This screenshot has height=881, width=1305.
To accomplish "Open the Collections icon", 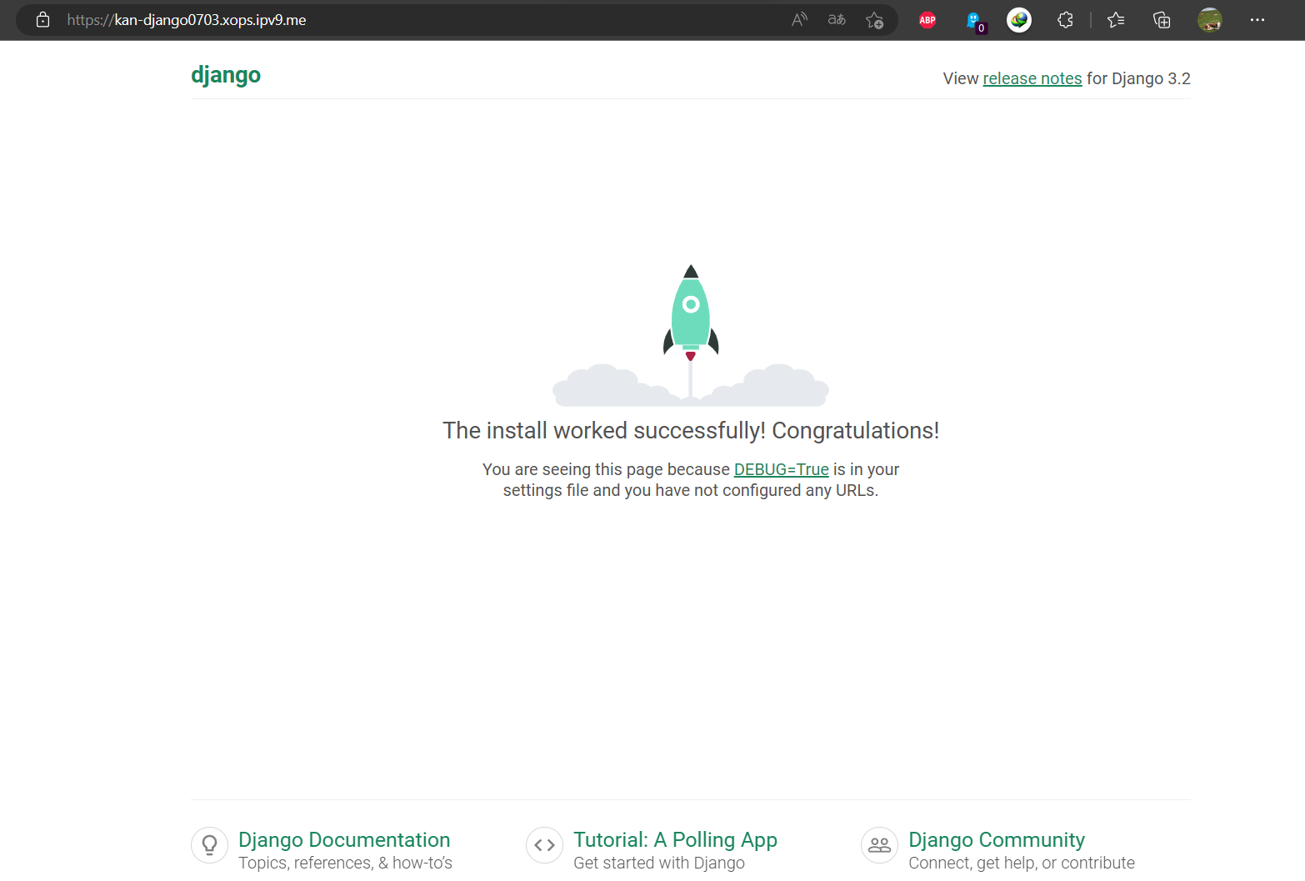I will (x=1161, y=20).
